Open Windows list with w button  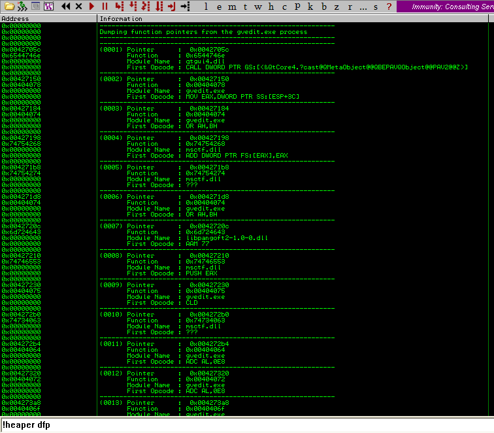coord(258,7)
